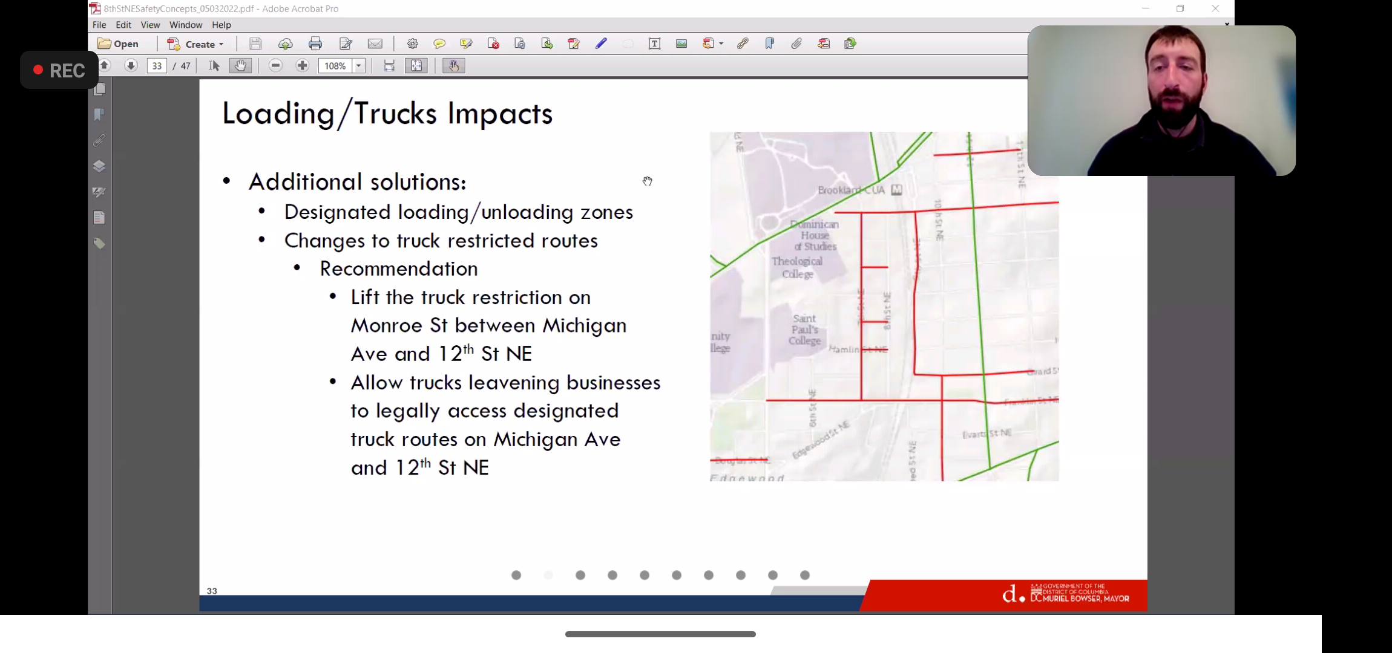Viewport: 1392px width, 653px height.
Task: Click the zoom in plus button
Action: coord(302,66)
